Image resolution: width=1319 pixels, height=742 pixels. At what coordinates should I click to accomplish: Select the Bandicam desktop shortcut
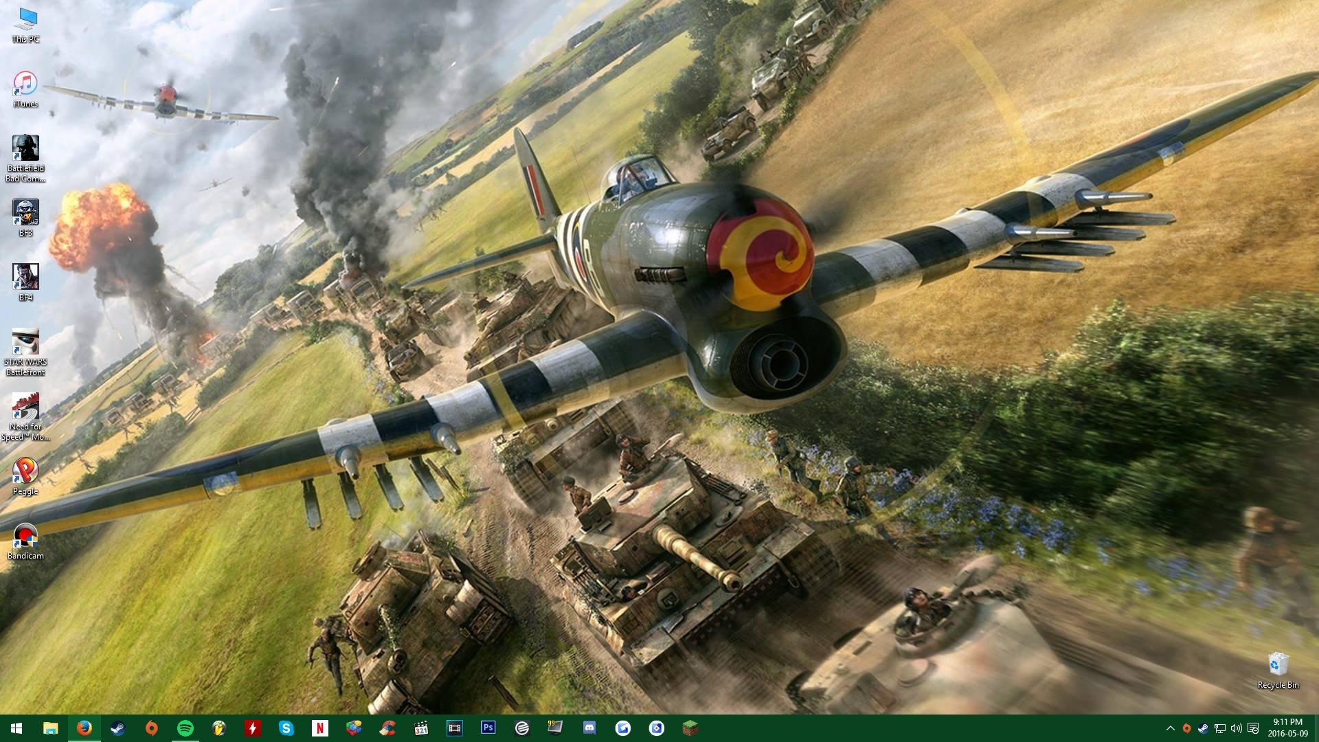[25, 541]
